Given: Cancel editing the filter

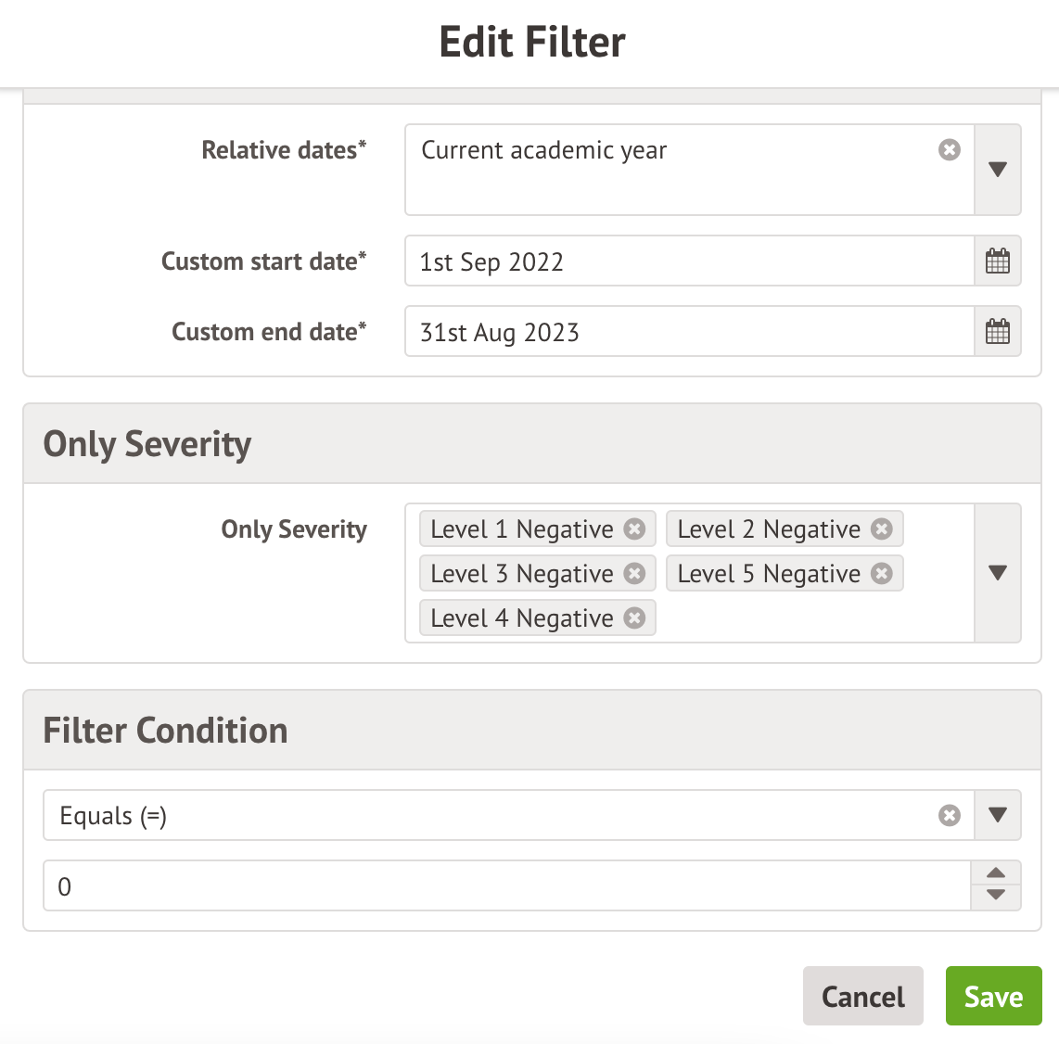Looking at the screenshot, I should tap(862, 997).
